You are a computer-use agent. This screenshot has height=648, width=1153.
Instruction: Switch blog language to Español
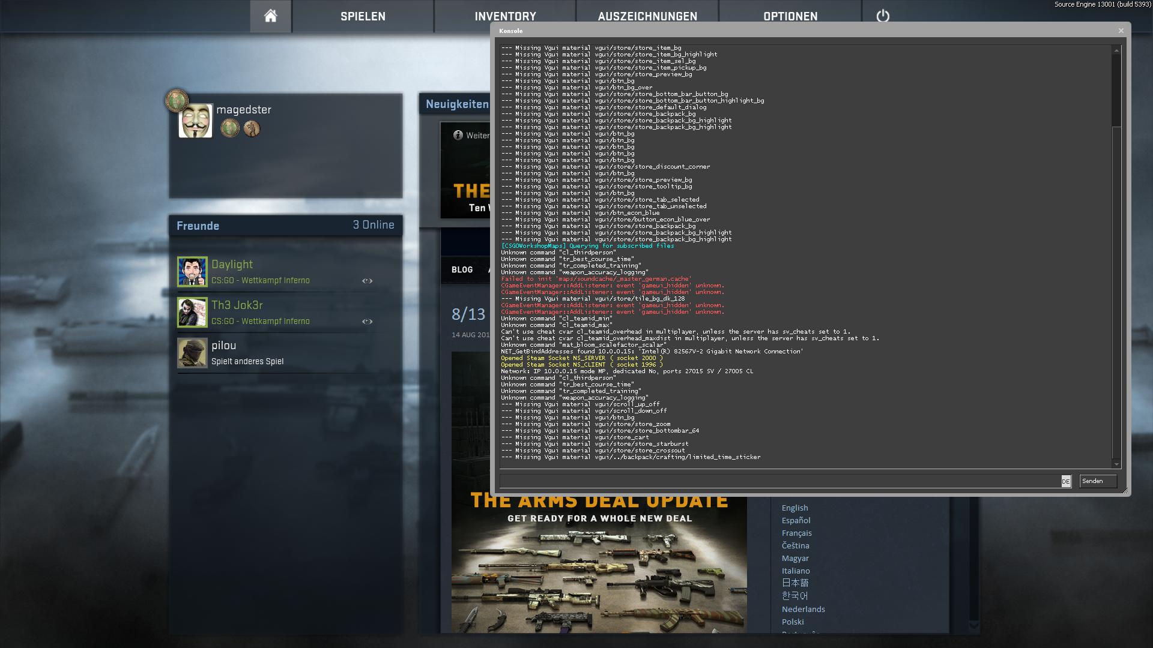[796, 520]
